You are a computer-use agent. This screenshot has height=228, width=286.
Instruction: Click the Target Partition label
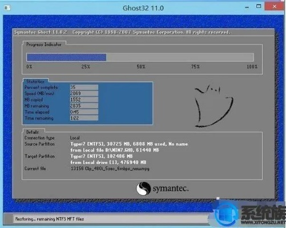tap(39, 156)
